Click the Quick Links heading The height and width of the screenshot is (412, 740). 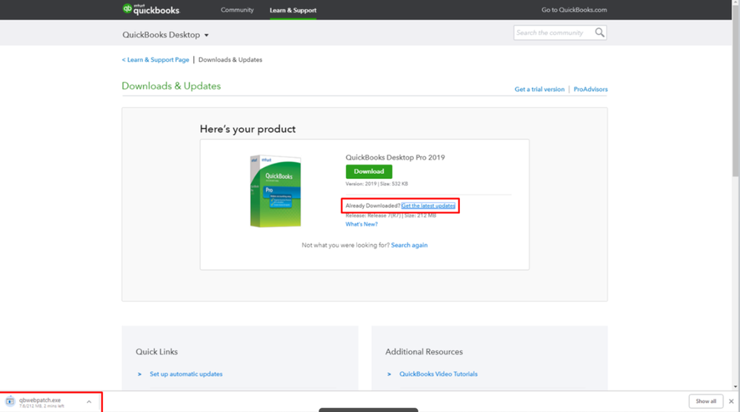click(157, 351)
